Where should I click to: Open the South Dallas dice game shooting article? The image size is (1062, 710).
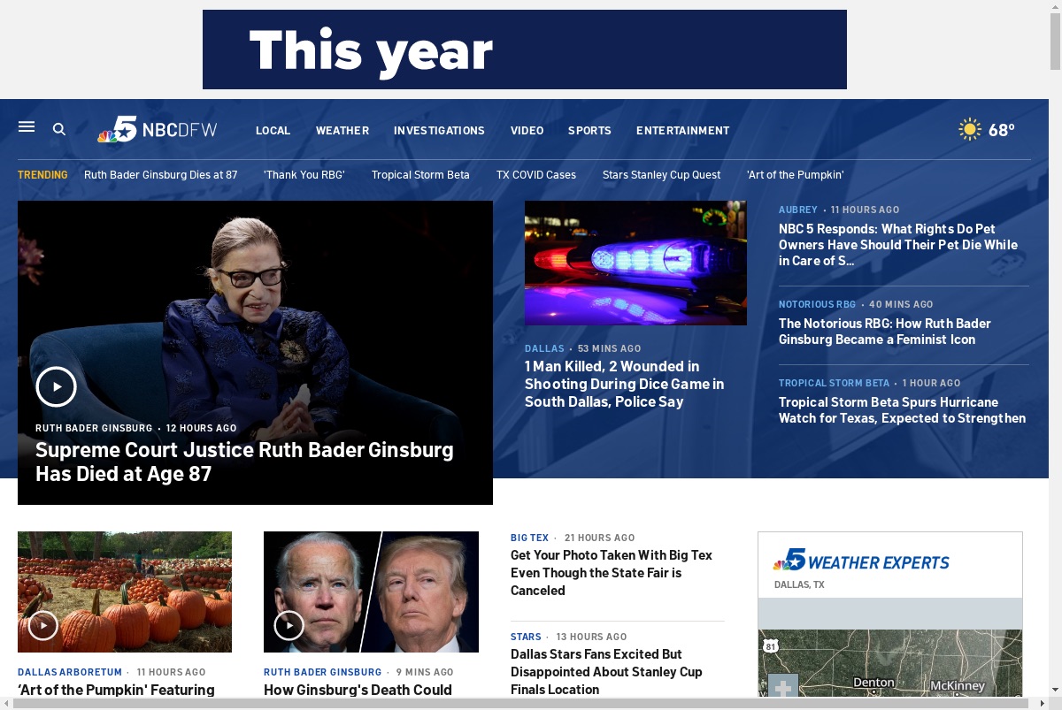point(624,384)
